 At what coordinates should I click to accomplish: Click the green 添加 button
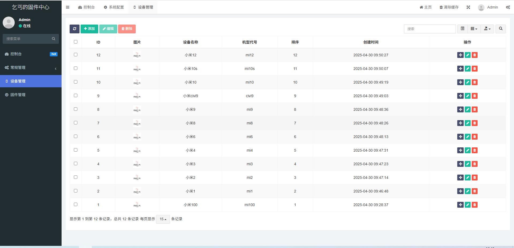coord(89,29)
